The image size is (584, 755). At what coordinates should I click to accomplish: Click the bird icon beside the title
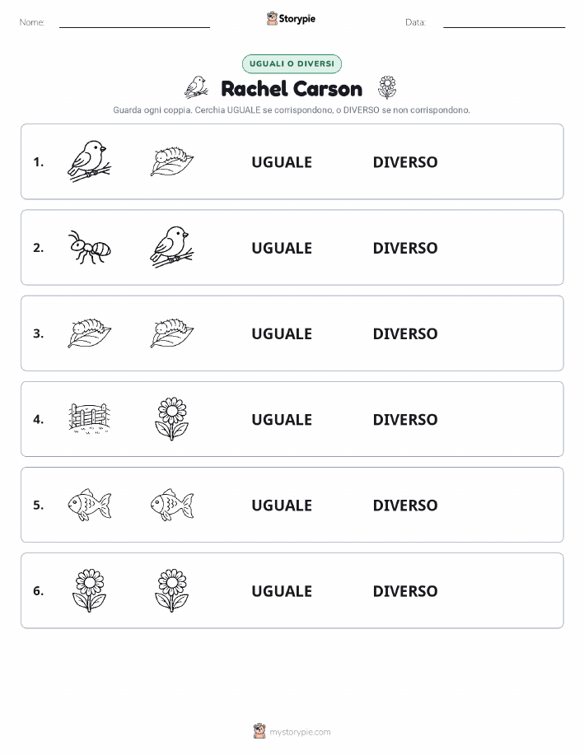pos(197,87)
